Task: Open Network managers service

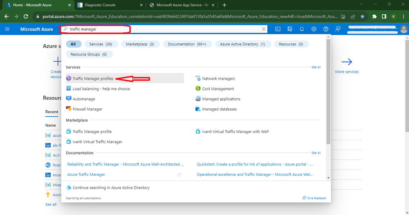Action: 218,78
